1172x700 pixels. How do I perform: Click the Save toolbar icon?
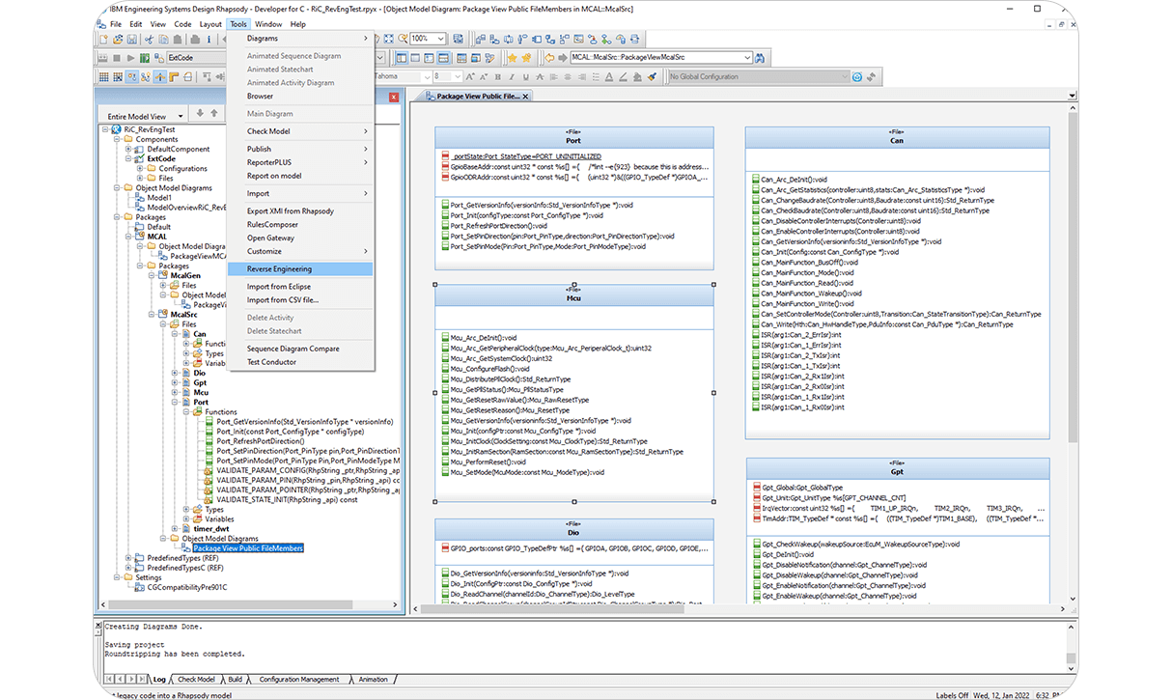pos(132,40)
